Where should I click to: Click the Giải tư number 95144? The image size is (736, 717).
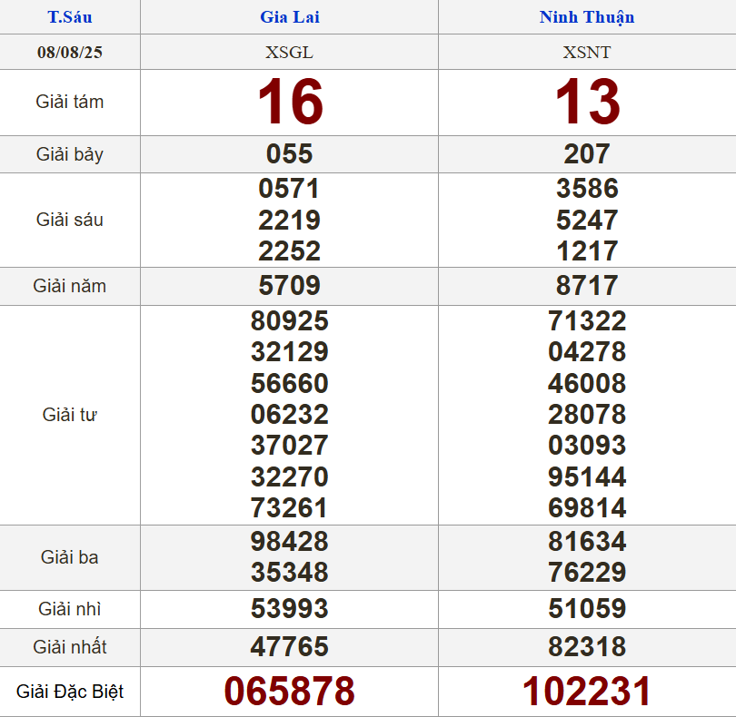point(587,476)
